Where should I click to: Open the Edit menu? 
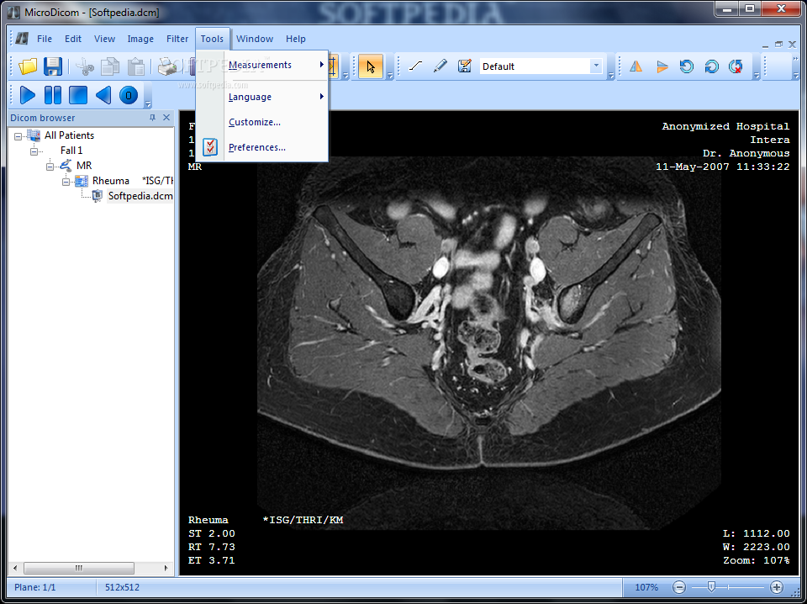click(x=73, y=39)
